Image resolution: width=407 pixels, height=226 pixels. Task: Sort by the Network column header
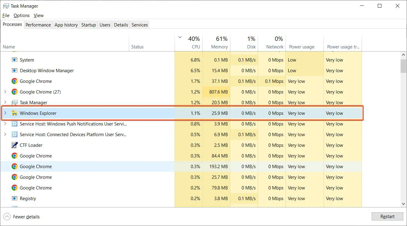(x=272, y=43)
